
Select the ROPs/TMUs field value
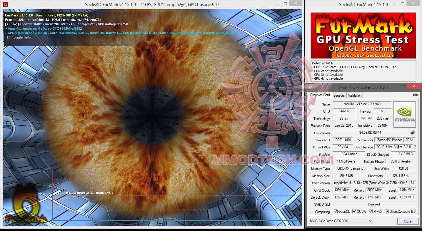(342, 147)
